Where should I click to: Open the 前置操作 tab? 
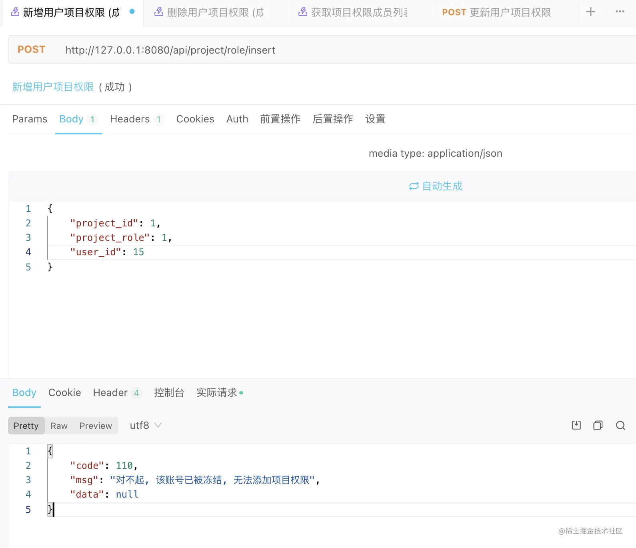(280, 119)
